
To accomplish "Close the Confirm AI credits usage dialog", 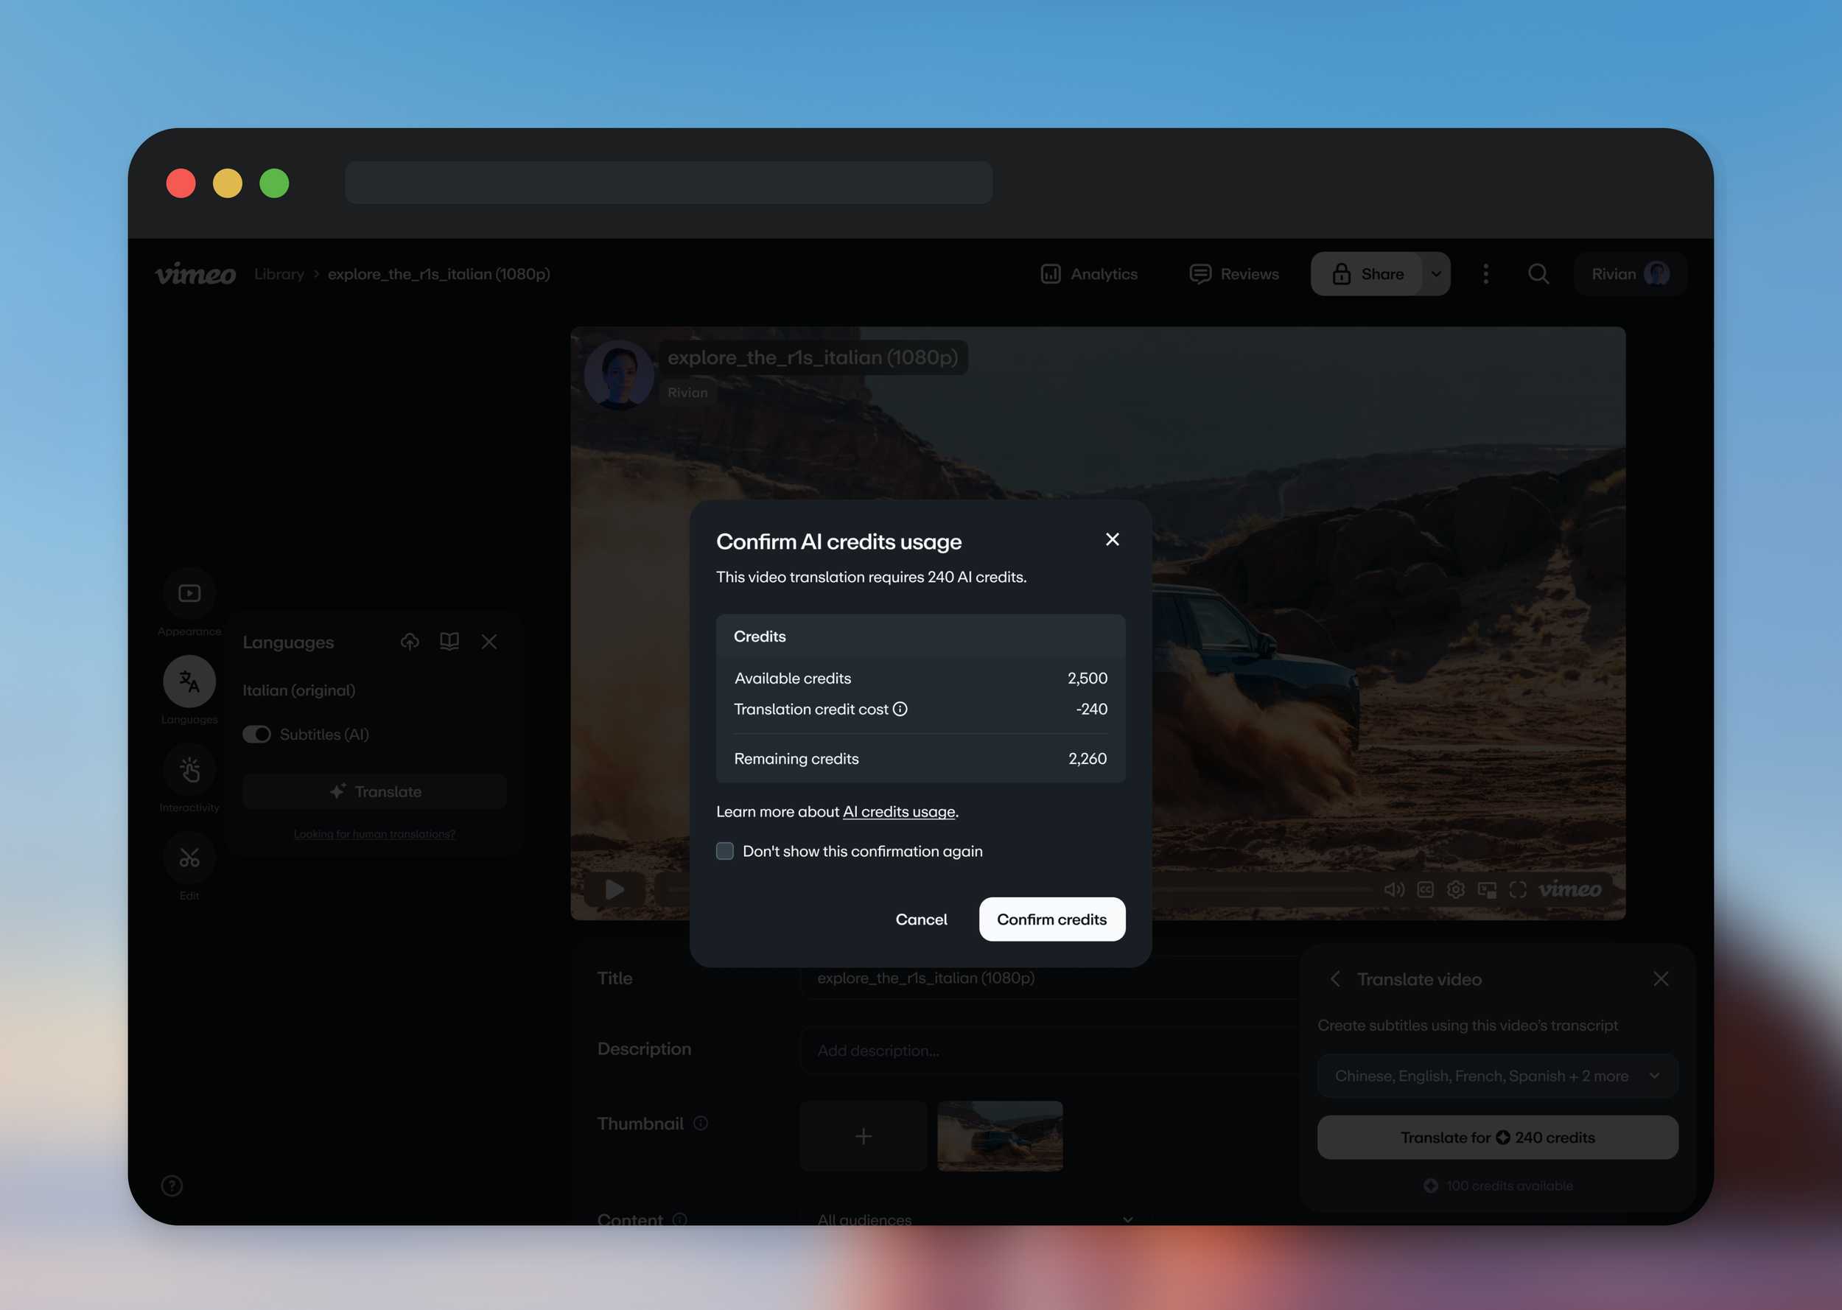I will click(1112, 539).
